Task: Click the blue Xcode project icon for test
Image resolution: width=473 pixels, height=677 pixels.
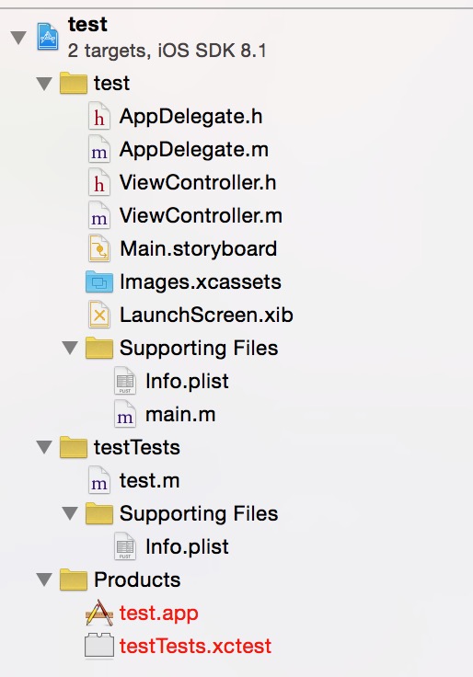Action: [48, 37]
